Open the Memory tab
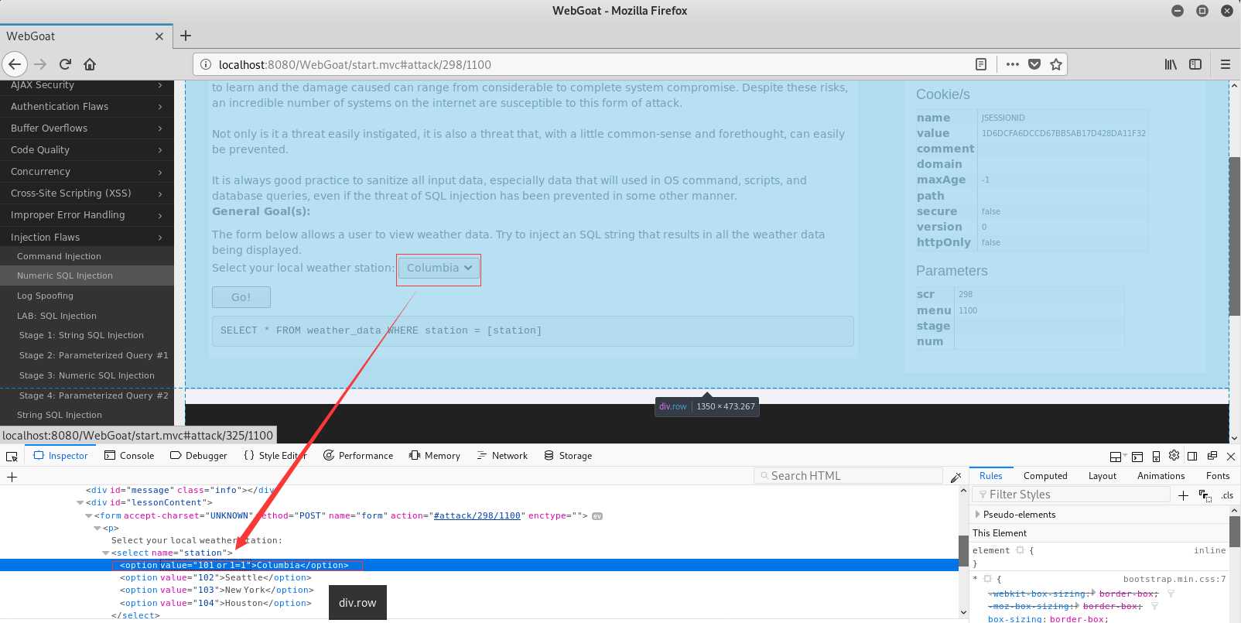 click(435, 456)
